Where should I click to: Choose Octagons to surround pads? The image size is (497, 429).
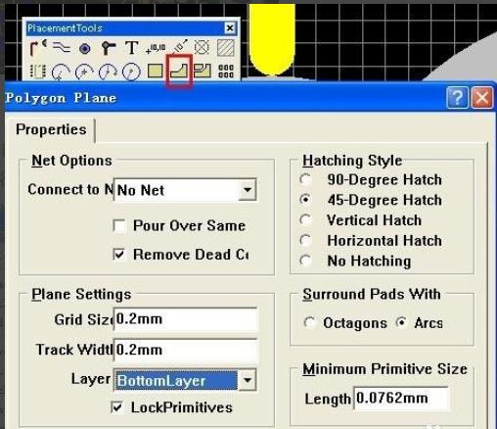(x=309, y=322)
